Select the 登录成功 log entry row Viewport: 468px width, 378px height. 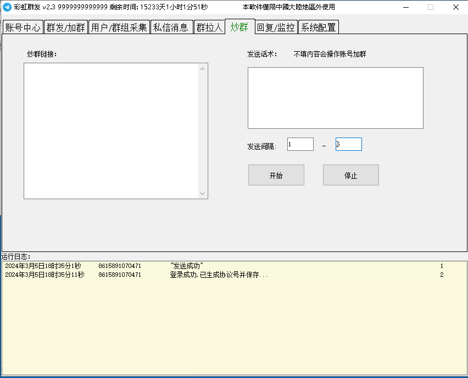pyautogui.click(x=219, y=275)
